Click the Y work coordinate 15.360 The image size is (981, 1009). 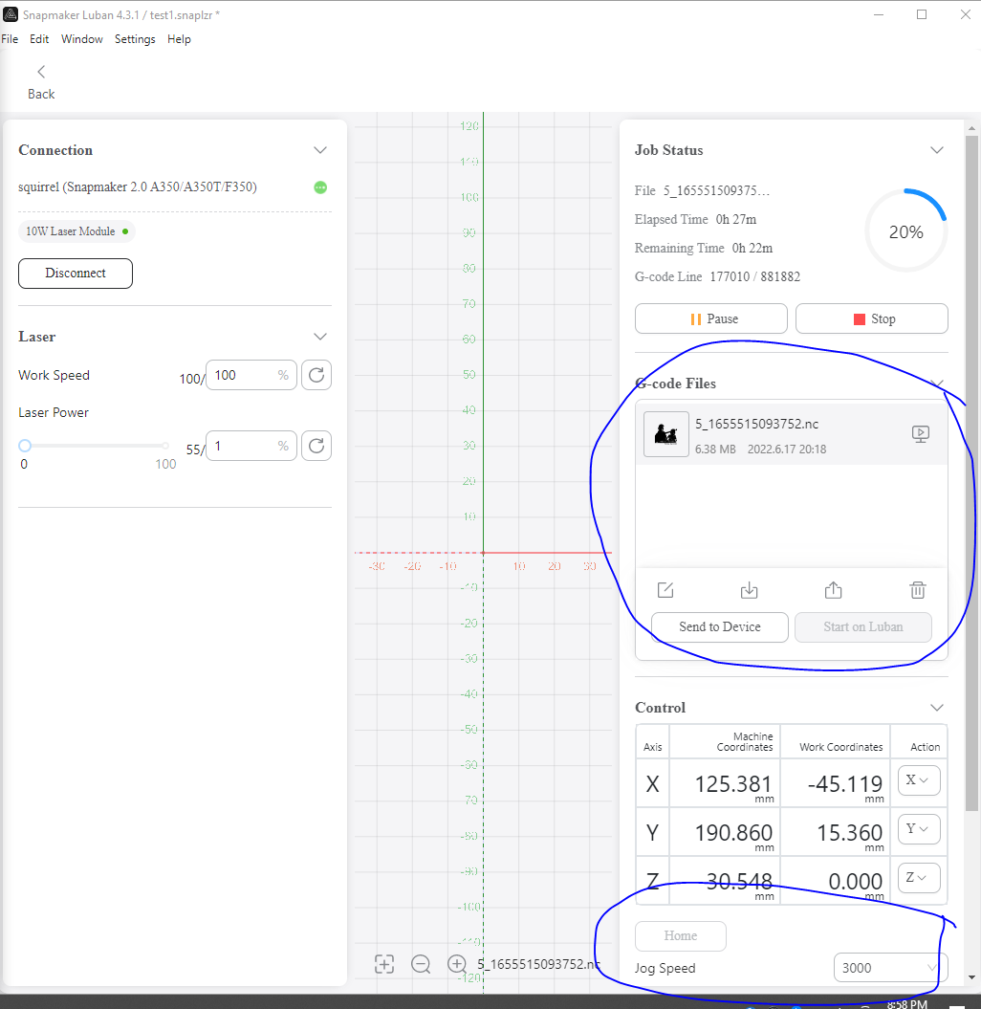click(x=849, y=833)
